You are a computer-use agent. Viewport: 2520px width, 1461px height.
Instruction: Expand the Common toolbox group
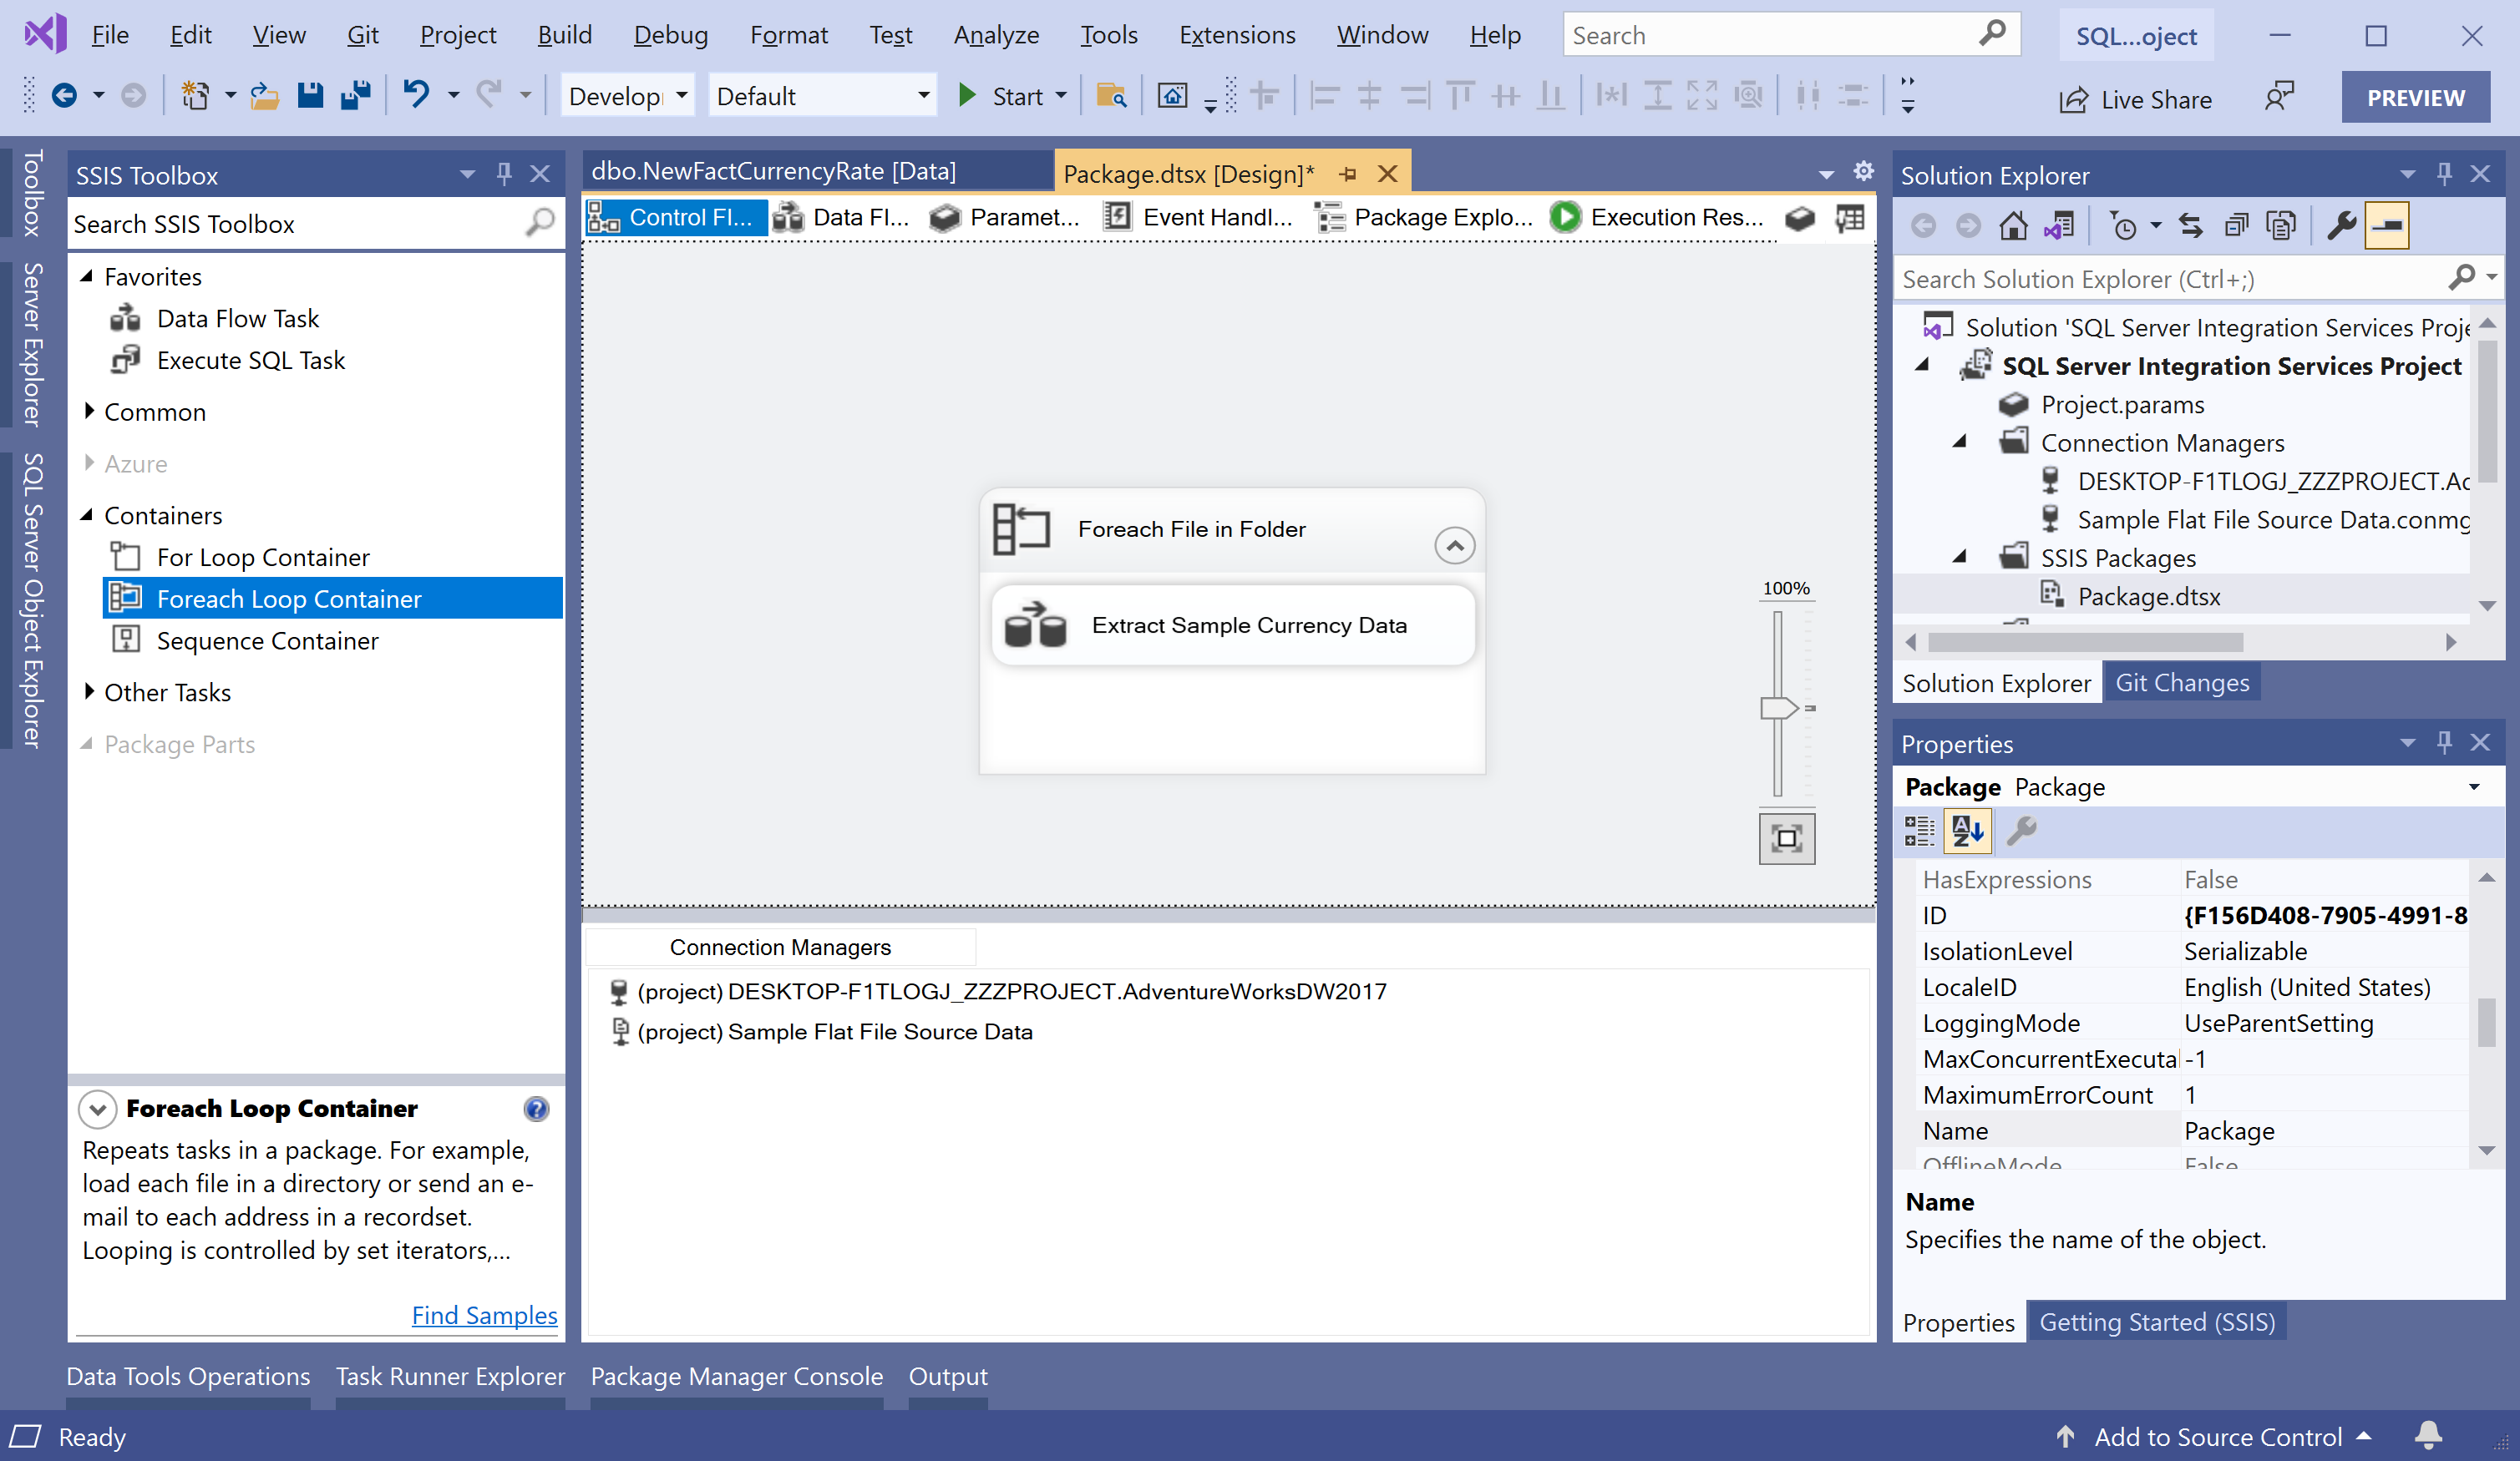tap(90, 411)
